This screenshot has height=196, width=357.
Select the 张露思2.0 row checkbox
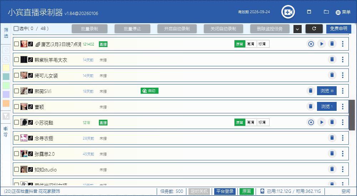(x=16, y=154)
